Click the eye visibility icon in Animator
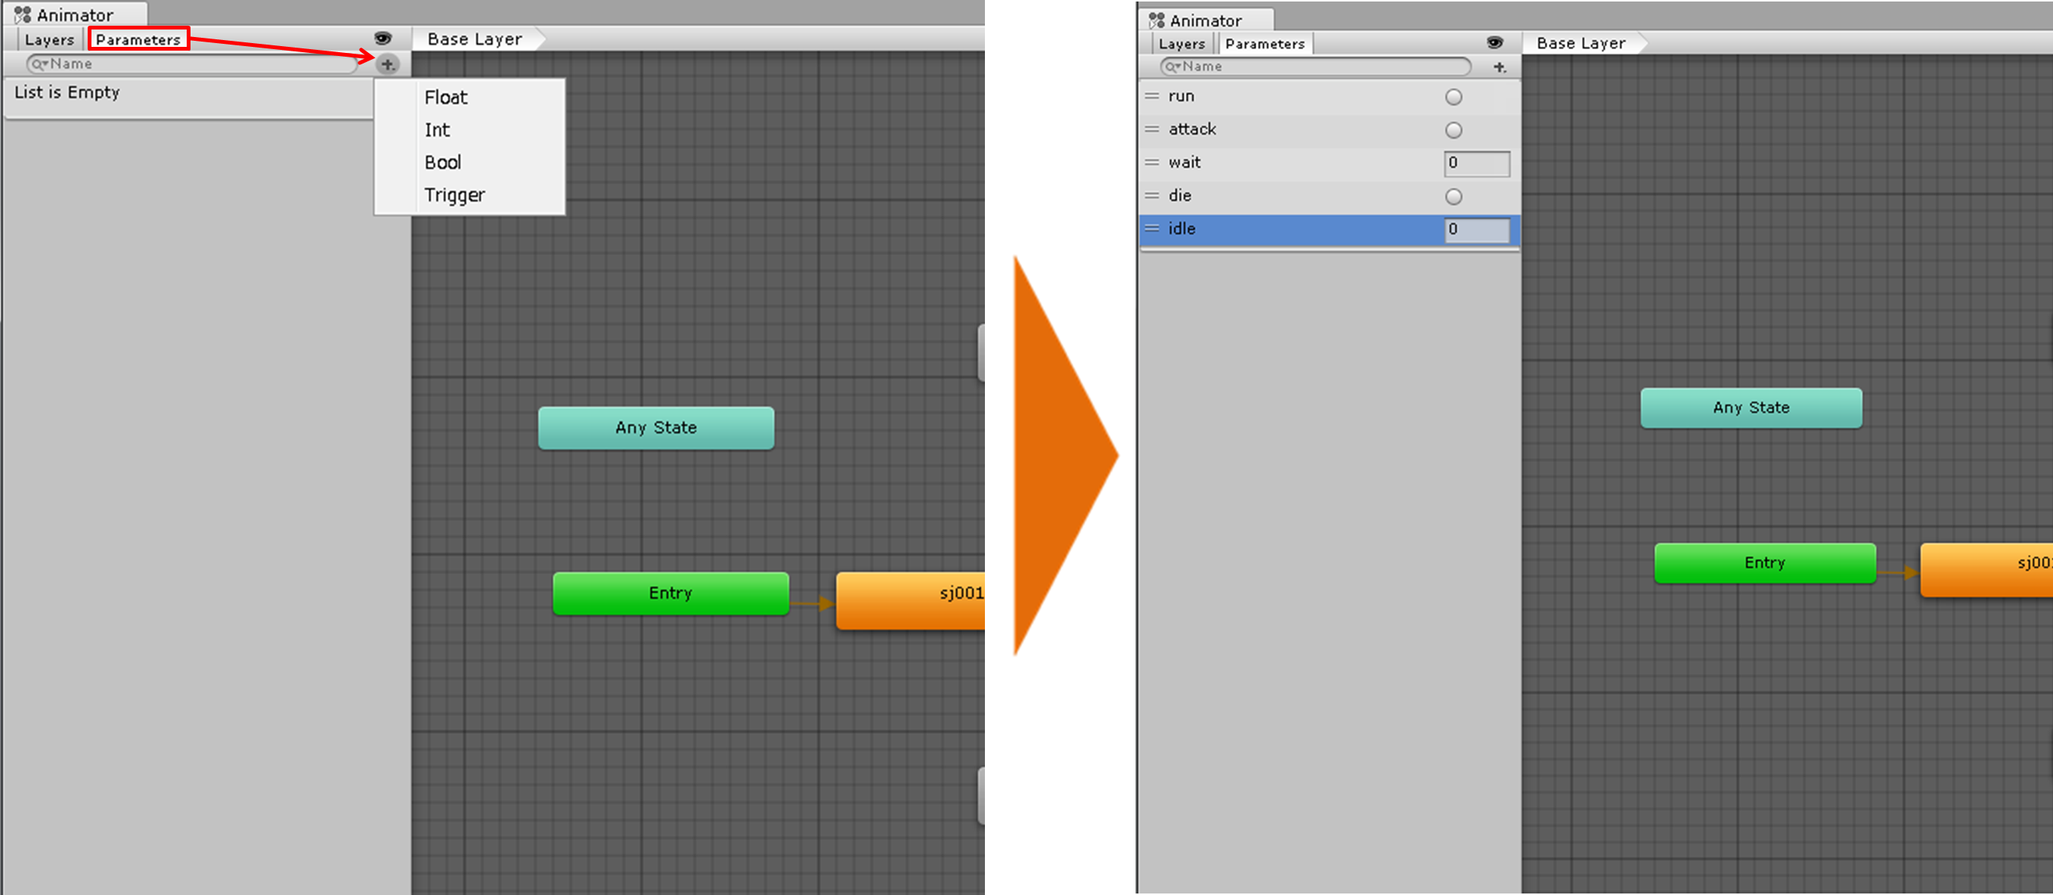Viewport: 2053px width, 895px height. (x=388, y=38)
